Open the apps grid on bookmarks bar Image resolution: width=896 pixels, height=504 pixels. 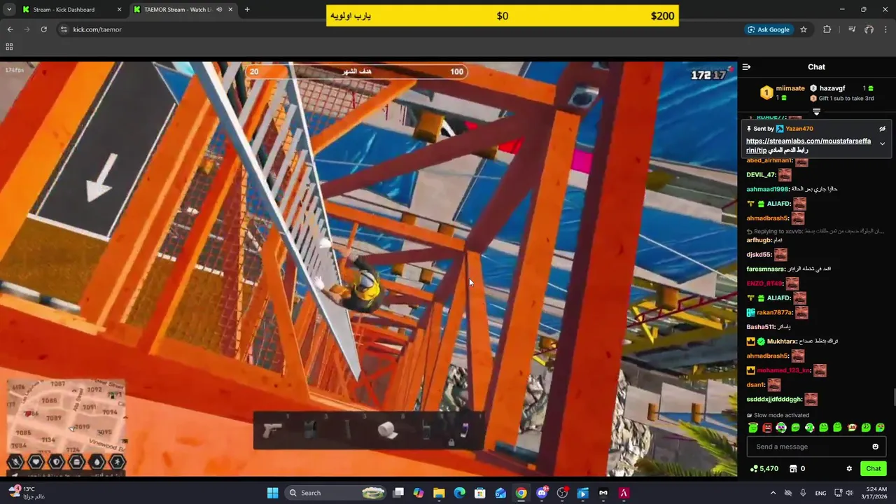tap(9, 47)
